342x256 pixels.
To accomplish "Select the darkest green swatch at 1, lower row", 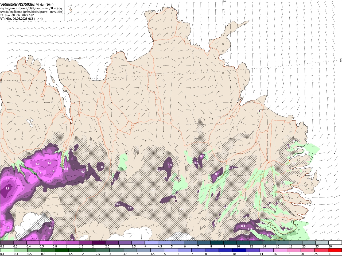I will [61, 250].
